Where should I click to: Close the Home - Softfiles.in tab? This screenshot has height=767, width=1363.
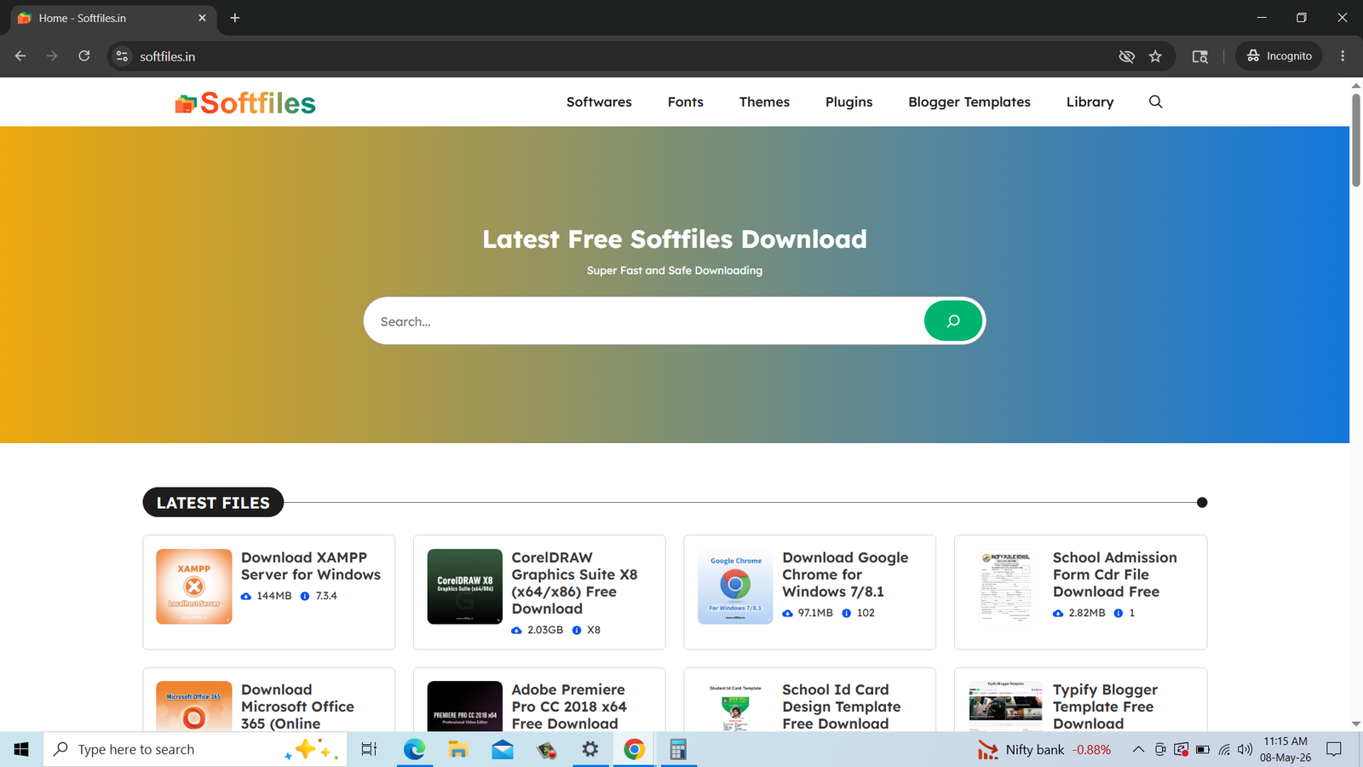pyautogui.click(x=202, y=18)
